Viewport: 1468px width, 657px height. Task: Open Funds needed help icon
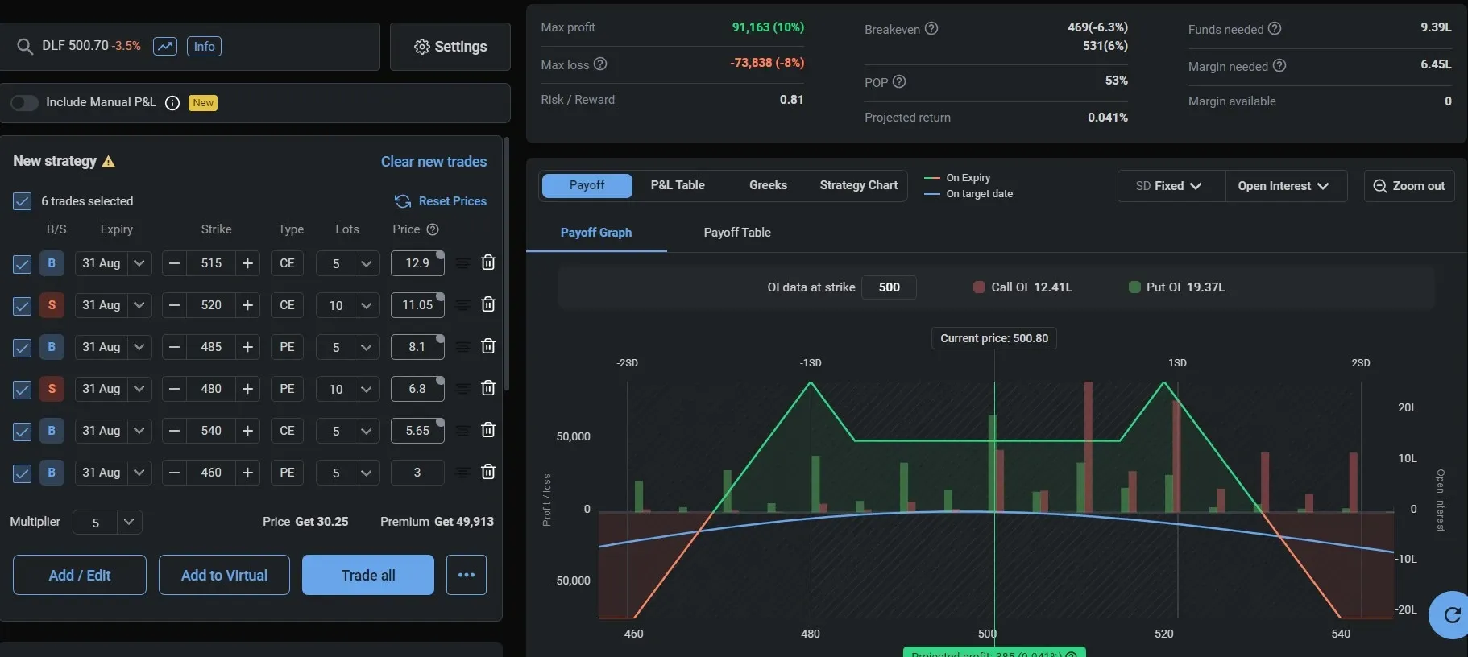1275,28
